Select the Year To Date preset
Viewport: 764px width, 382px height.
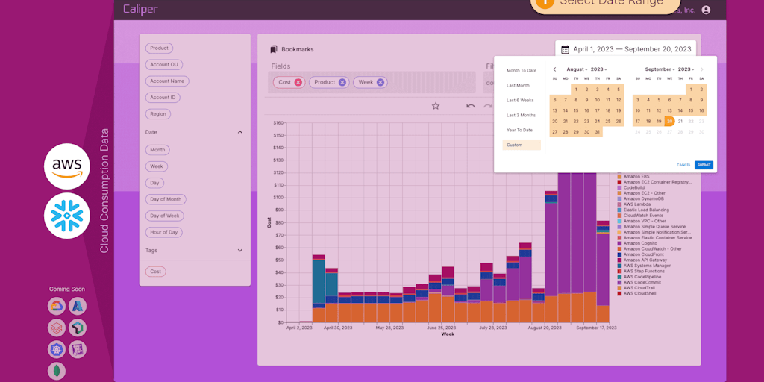click(519, 130)
